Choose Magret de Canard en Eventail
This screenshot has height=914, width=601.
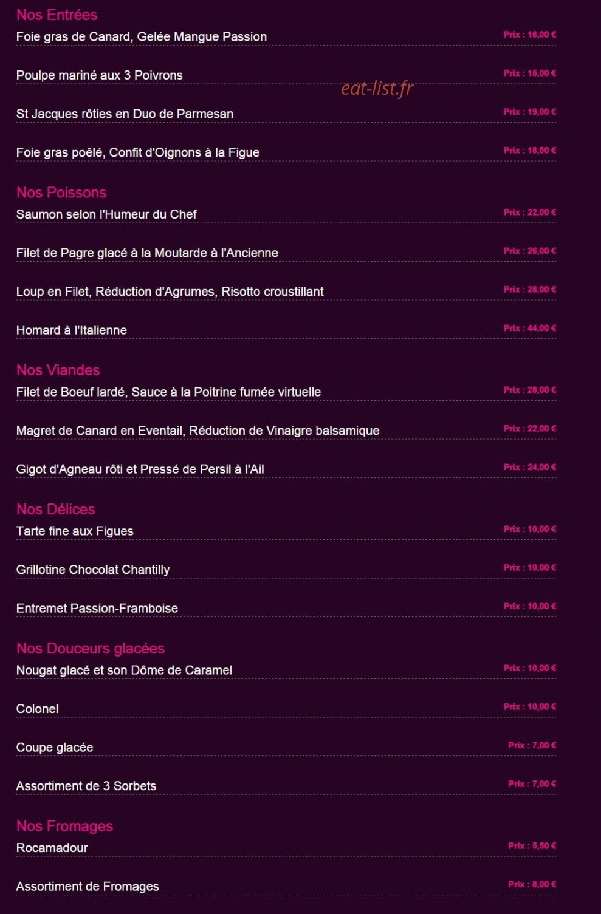pos(197,431)
